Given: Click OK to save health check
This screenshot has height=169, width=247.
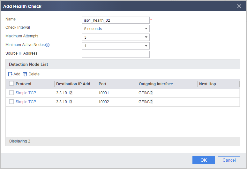Looking at the screenshot, I should (204, 160).
